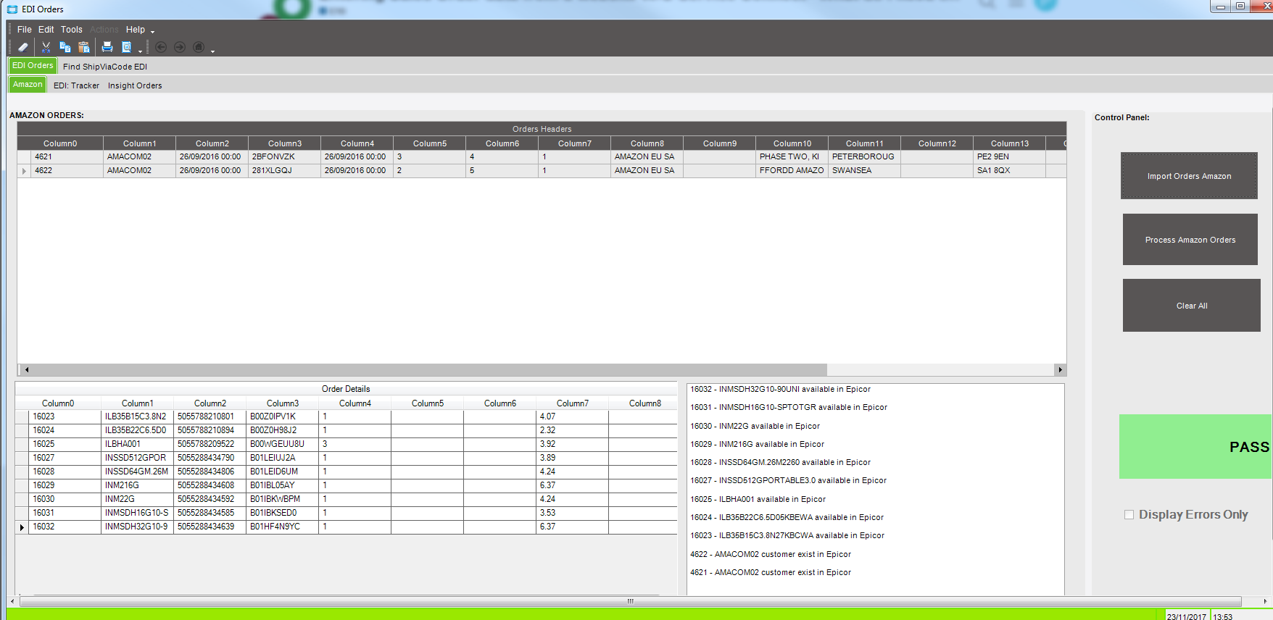Click Column8 header in Orders Headers grid
This screenshot has height=620, width=1273.
(x=647, y=143)
